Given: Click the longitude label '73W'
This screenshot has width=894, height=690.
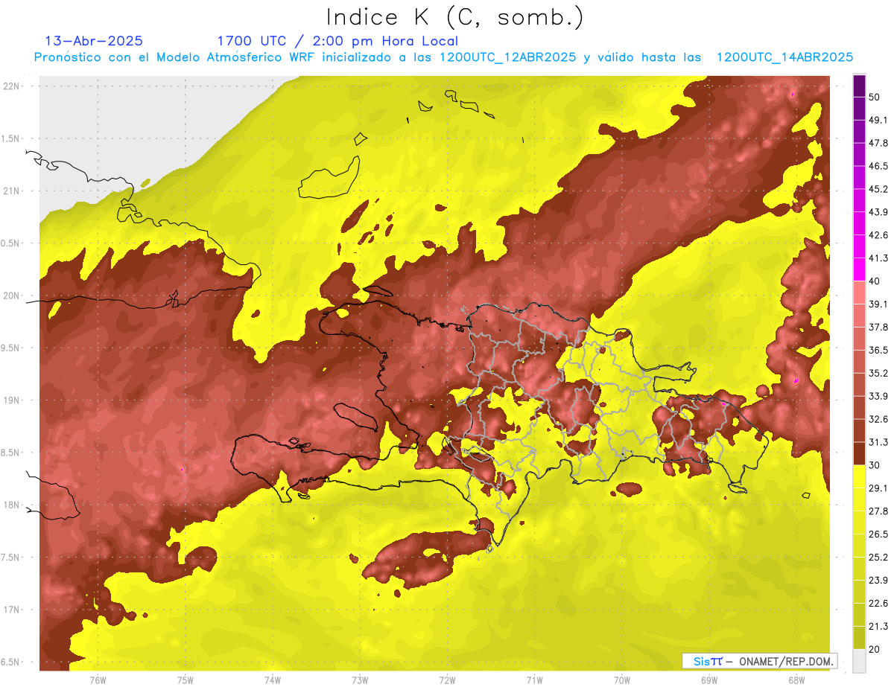Looking at the screenshot, I should (x=360, y=680).
